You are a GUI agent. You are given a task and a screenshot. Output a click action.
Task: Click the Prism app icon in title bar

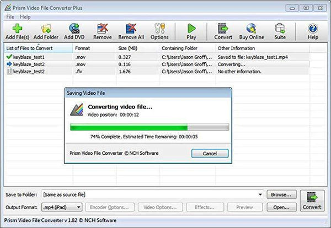(x=8, y=8)
